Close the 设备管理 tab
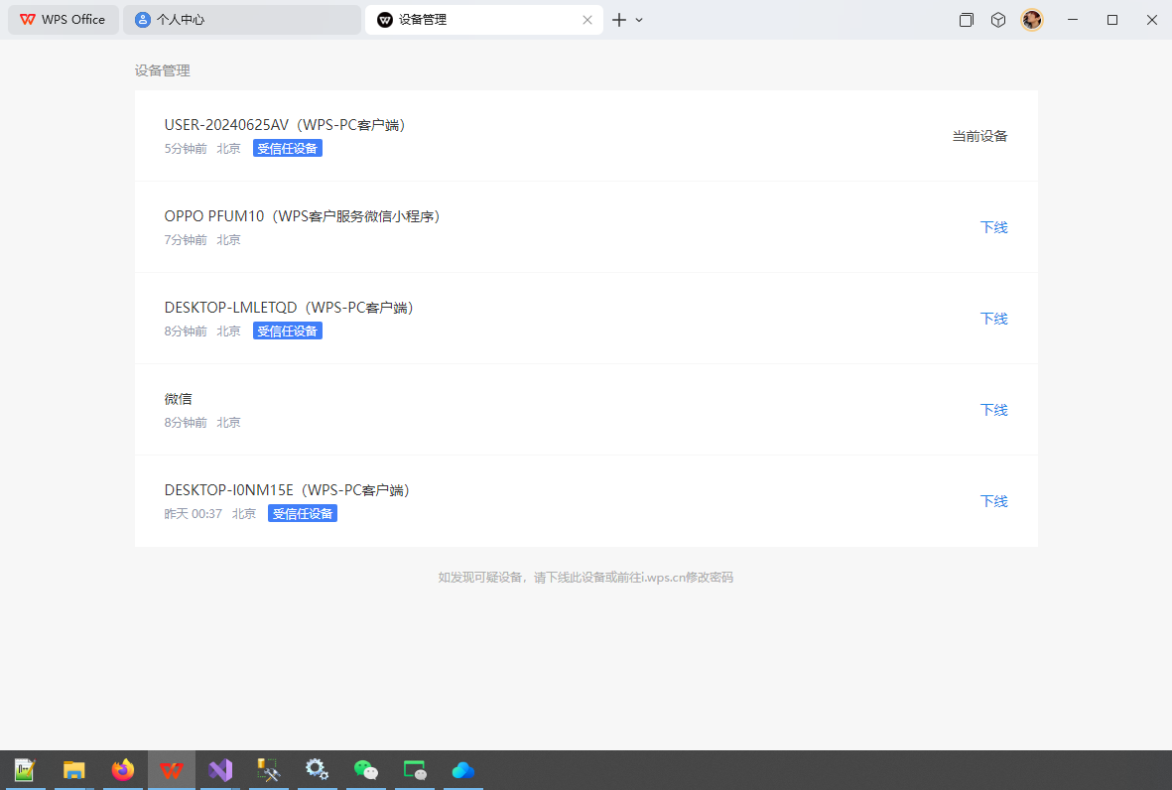This screenshot has width=1172, height=790. [x=587, y=20]
